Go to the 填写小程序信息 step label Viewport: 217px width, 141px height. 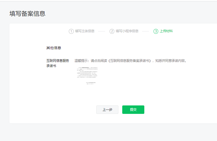(127, 31)
